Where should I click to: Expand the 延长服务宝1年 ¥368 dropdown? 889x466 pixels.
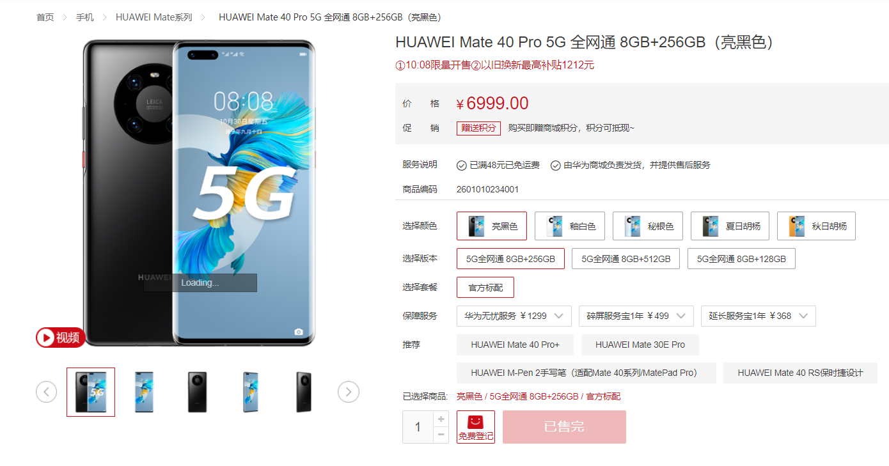[759, 316]
